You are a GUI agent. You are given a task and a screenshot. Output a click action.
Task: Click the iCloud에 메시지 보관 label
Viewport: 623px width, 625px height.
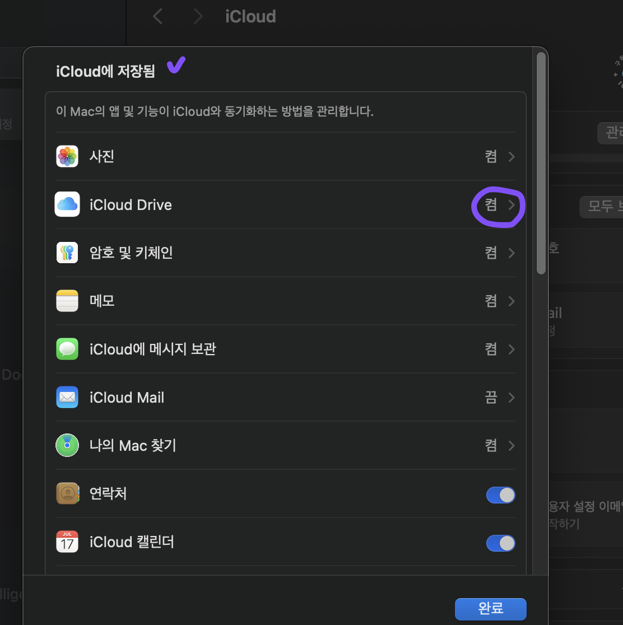pyautogui.click(x=153, y=349)
